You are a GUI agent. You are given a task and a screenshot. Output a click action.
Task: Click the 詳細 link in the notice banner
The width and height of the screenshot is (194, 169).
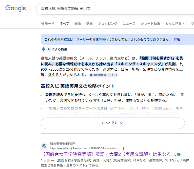pyautogui.click(x=177, y=39)
